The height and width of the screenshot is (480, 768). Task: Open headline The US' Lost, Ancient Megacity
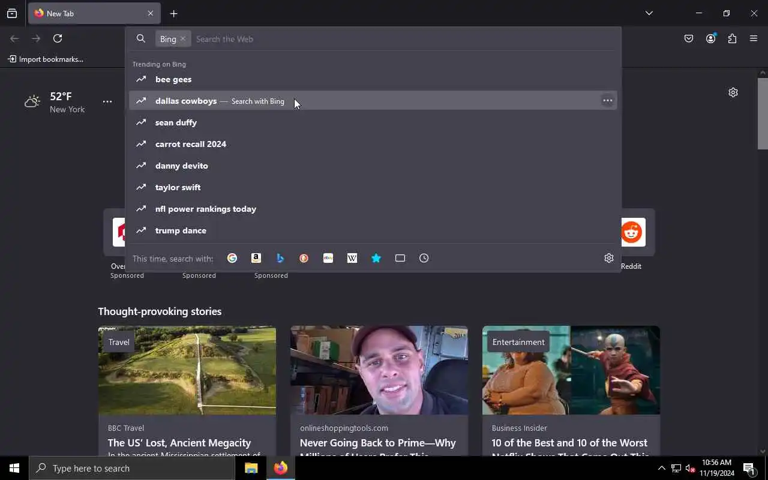pyautogui.click(x=179, y=443)
